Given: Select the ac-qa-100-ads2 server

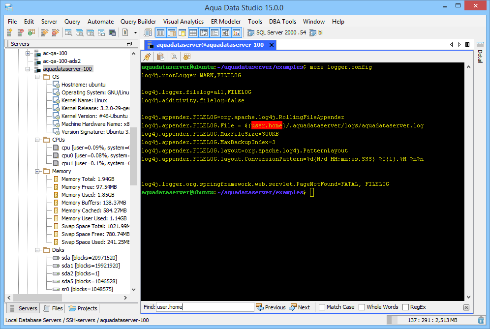Looking at the screenshot, I should (61, 61).
